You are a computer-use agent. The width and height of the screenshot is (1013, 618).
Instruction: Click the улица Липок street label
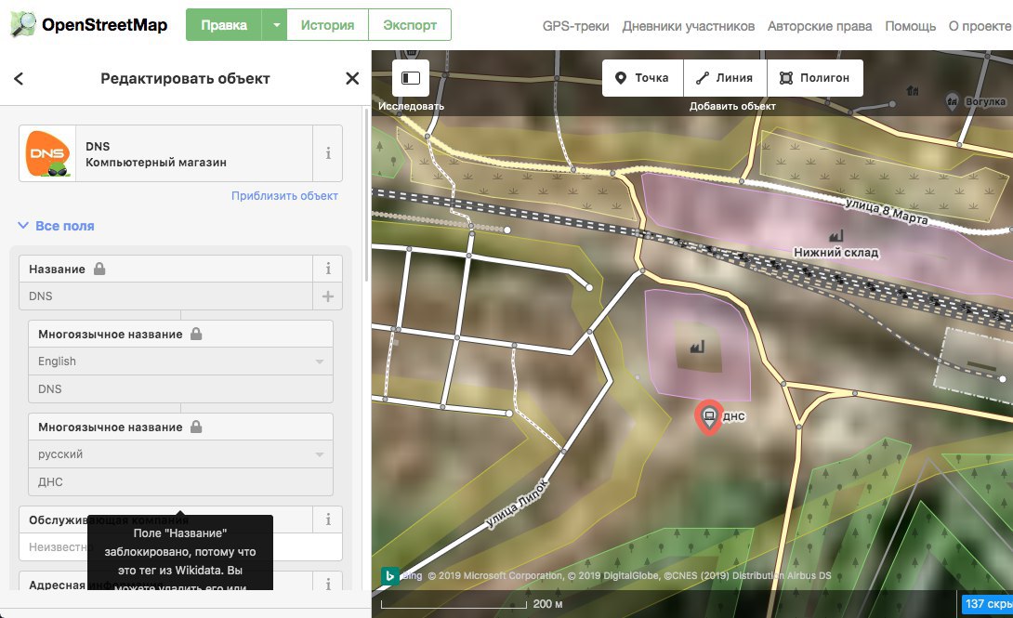click(516, 504)
